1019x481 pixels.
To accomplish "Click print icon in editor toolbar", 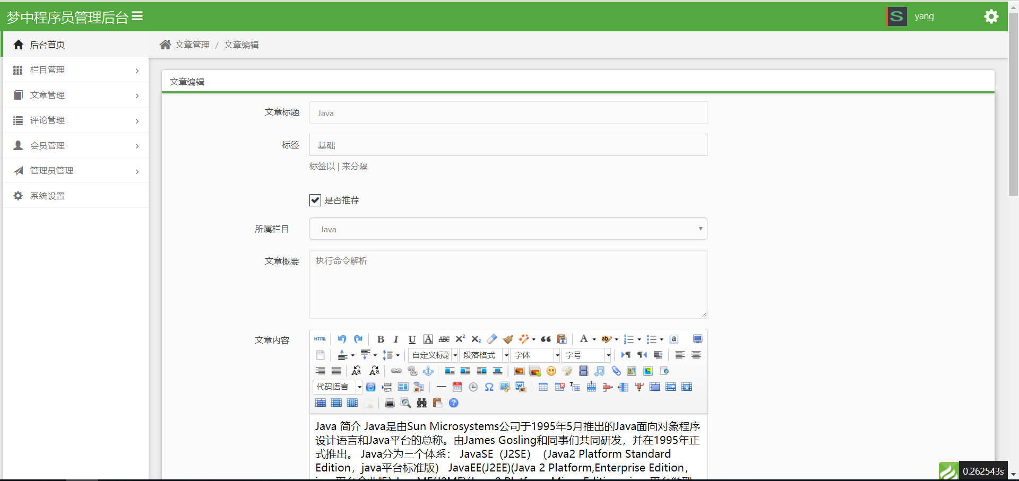I will pos(390,403).
